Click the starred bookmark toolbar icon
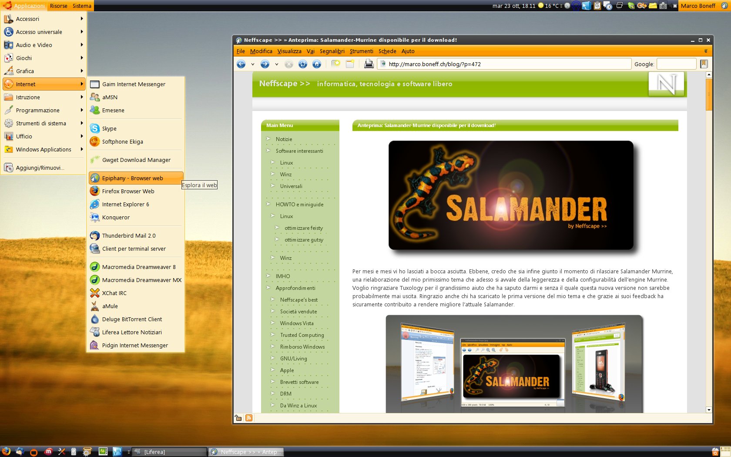The image size is (731, 457). pos(336,64)
